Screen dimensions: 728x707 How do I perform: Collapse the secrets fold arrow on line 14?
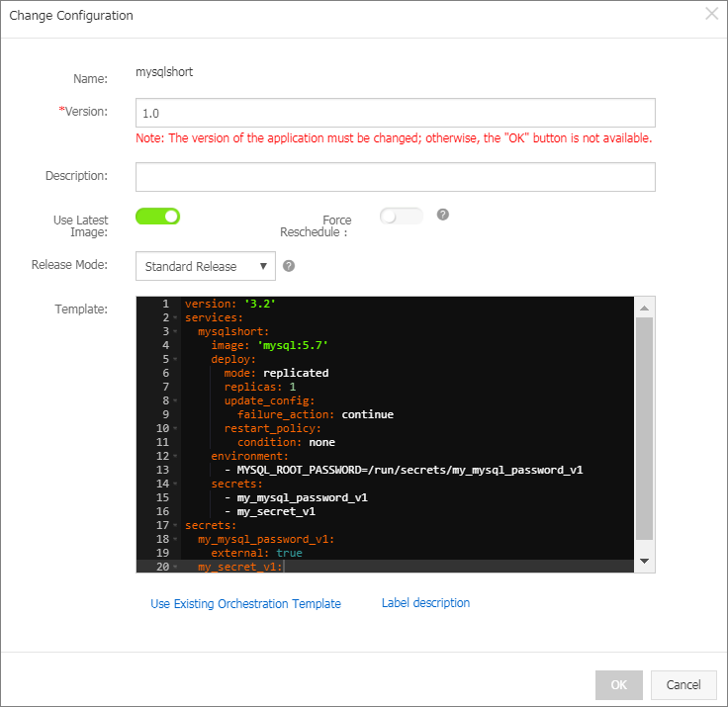tap(175, 484)
